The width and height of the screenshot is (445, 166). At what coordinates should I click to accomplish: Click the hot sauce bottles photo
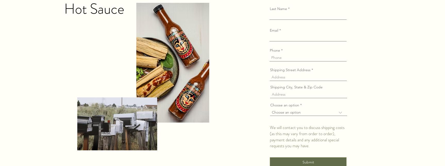coord(173,63)
